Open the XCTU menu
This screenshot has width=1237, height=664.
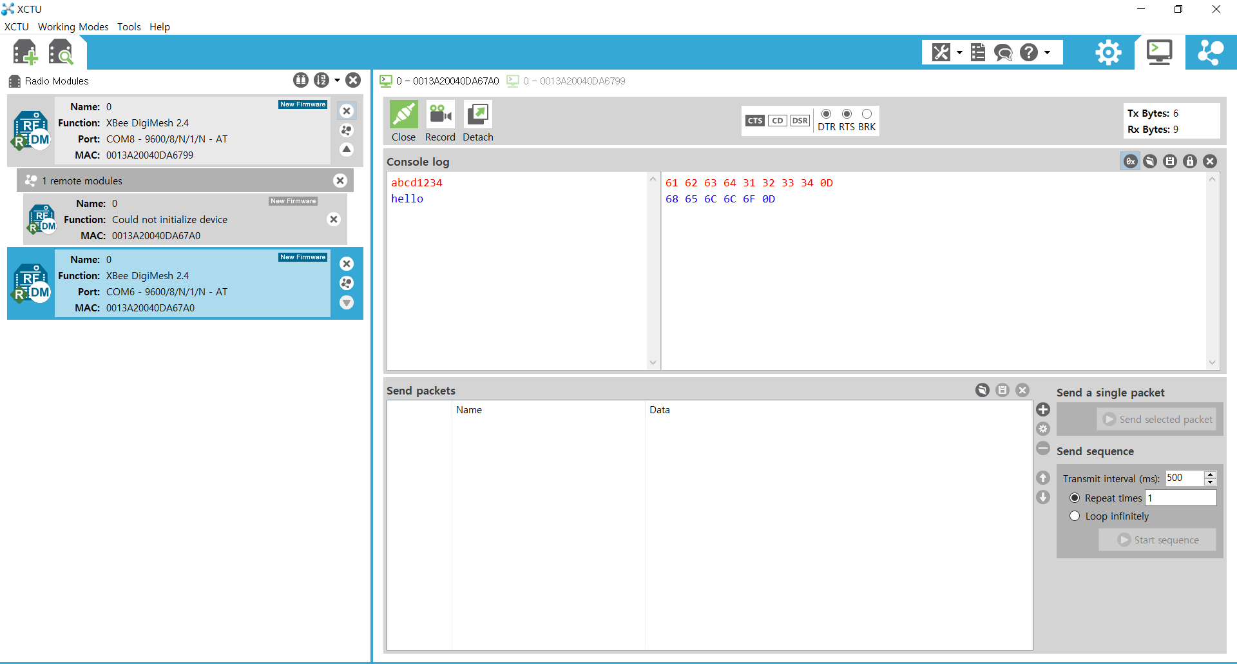point(17,27)
